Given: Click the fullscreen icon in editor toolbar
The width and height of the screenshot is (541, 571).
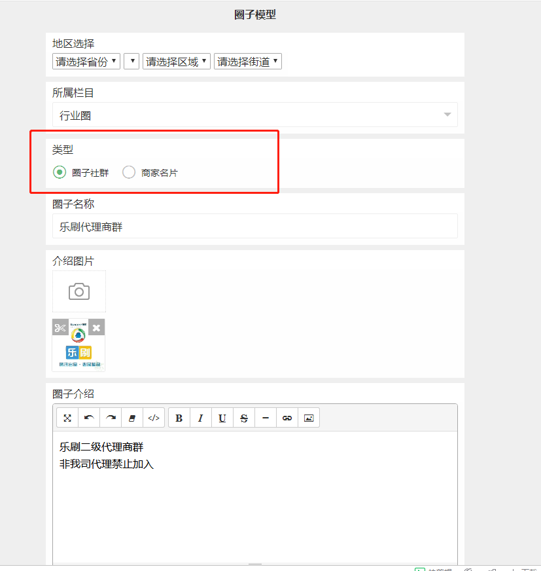Looking at the screenshot, I should [x=67, y=418].
